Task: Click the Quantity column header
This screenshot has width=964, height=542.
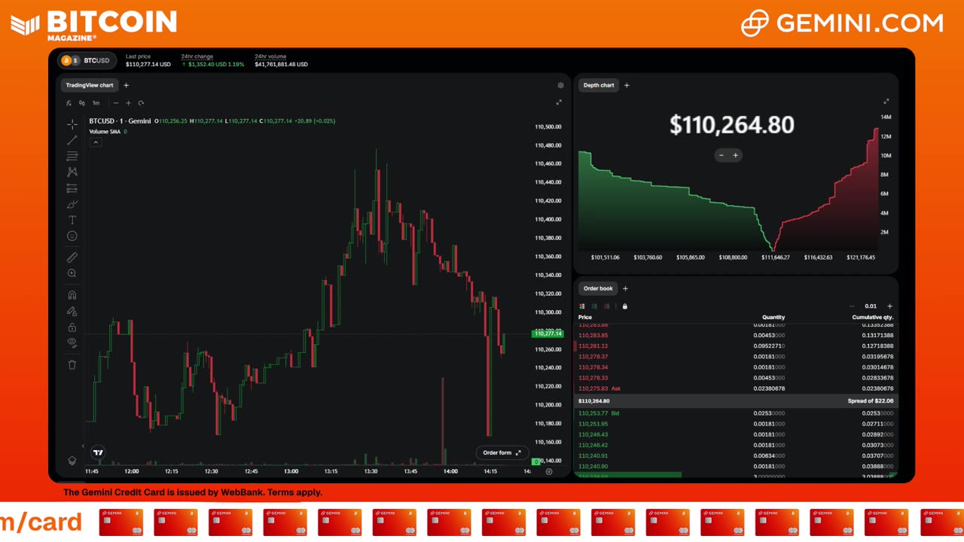Action: click(773, 318)
